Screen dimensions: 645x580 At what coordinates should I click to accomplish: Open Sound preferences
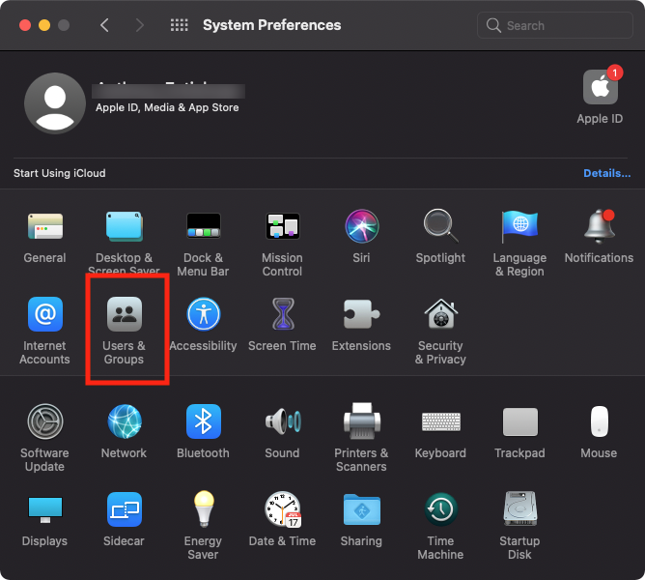click(x=283, y=421)
